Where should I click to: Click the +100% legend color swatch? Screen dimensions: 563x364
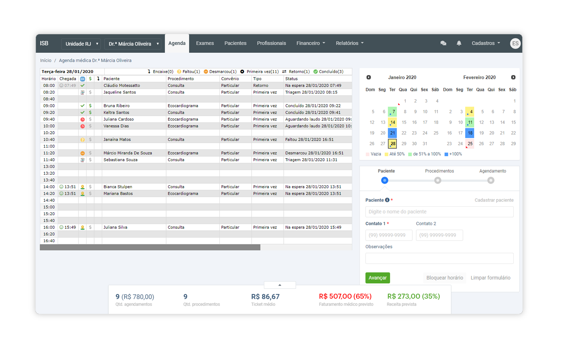pyautogui.click(x=446, y=154)
